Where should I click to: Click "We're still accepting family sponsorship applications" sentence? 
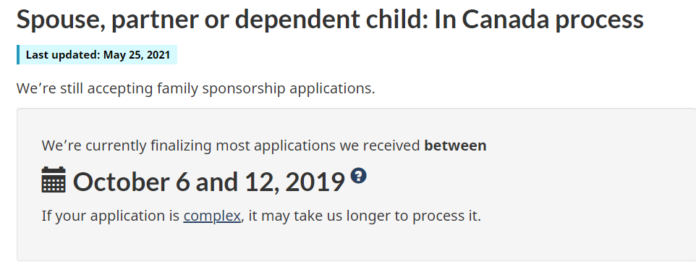point(196,88)
